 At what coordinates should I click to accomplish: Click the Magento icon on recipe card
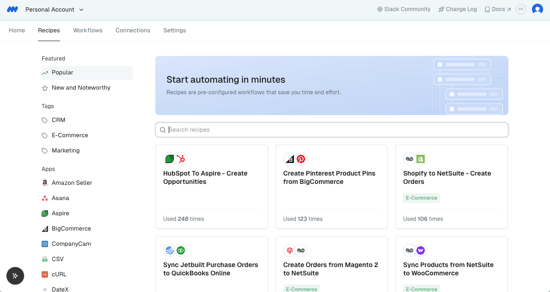(289, 250)
